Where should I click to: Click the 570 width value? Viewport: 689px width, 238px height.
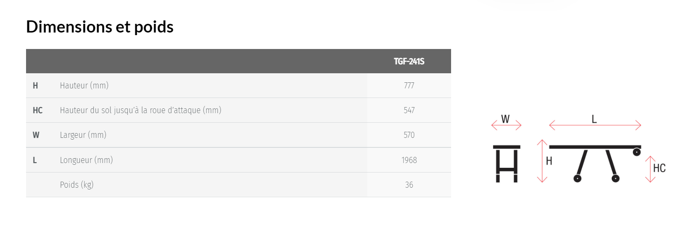[409, 135]
